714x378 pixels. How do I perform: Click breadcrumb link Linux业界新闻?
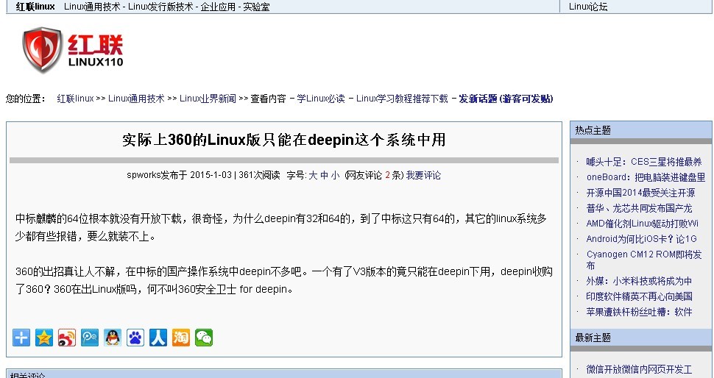208,99
